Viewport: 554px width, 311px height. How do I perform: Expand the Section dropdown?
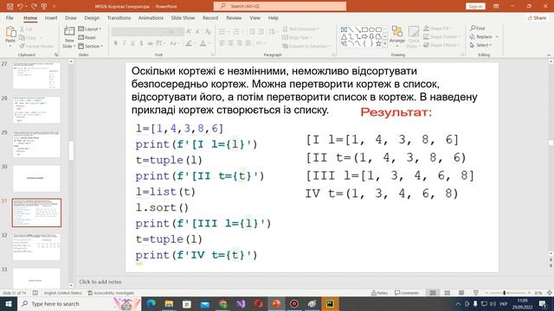click(91, 46)
